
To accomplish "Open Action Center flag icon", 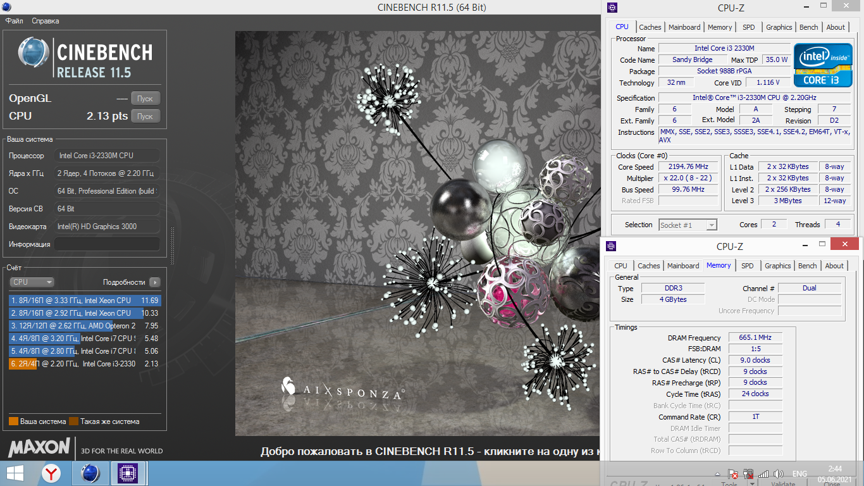I will pos(733,473).
